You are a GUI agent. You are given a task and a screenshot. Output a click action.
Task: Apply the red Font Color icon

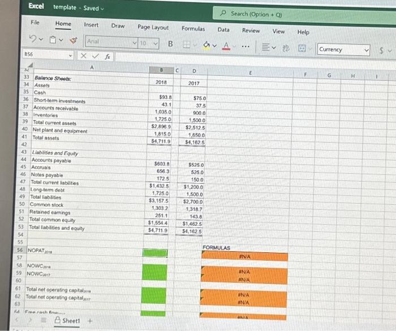tap(226, 46)
